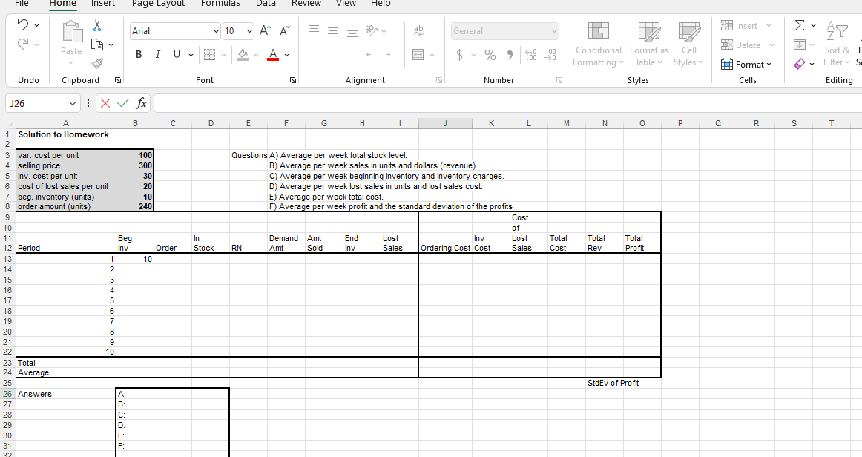The width and height of the screenshot is (862, 457).
Task: Apply underline formatting
Action: (177, 54)
